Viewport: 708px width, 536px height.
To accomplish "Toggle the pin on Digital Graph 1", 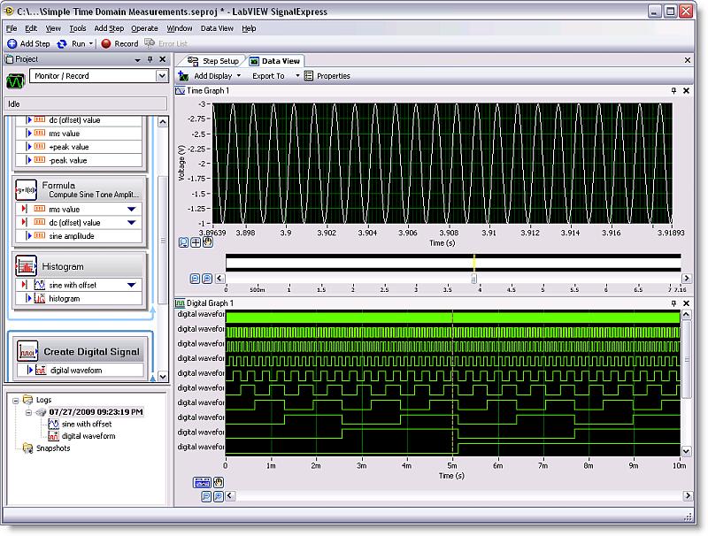I will pyautogui.click(x=673, y=303).
